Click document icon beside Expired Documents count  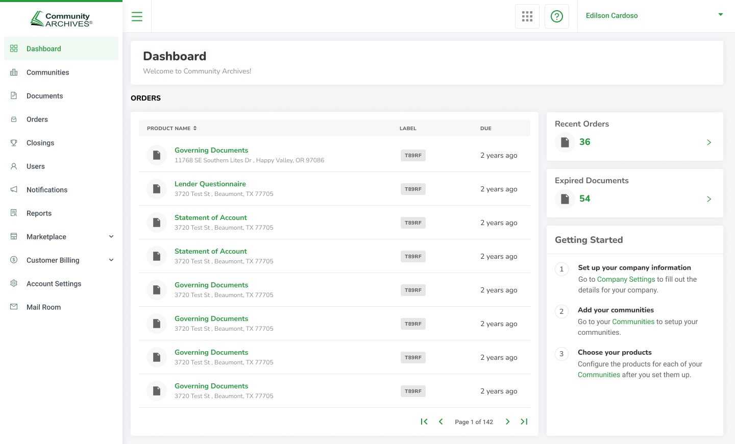pyautogui.click(x=565, y=199)
